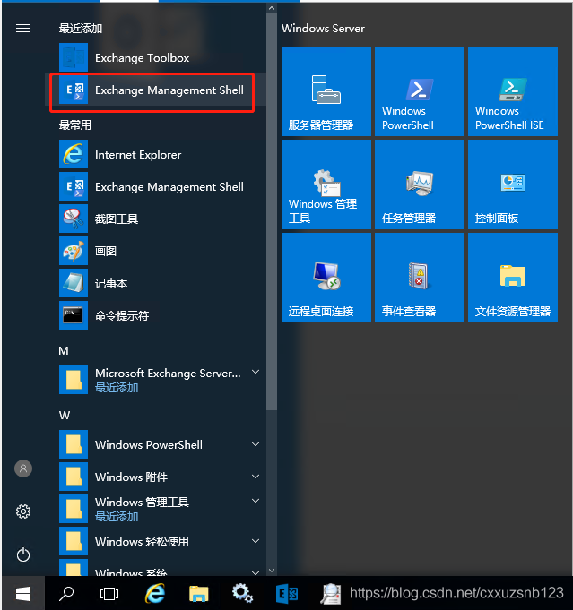This screenshot has height=610, width=573.
Task: Launch the highlighted Exchange Management Shell entry
Action: pos(156,90)
